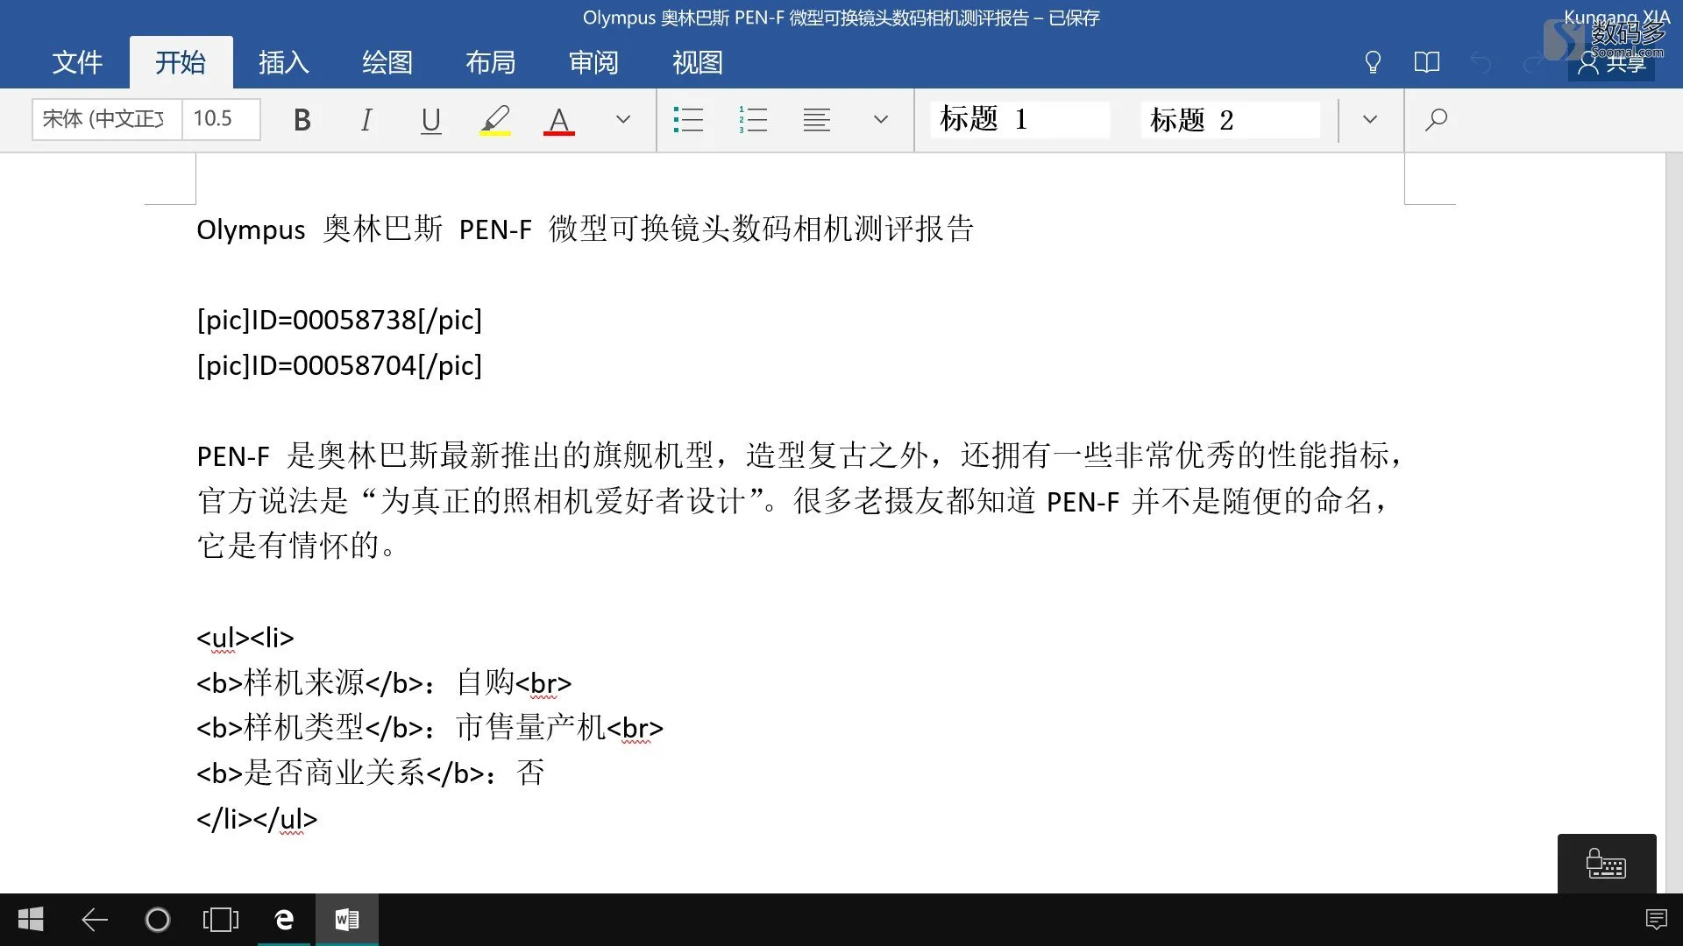Click the vertical scrollbar at right edge
Screen dimensions: 1683x946
(1674, 523)
